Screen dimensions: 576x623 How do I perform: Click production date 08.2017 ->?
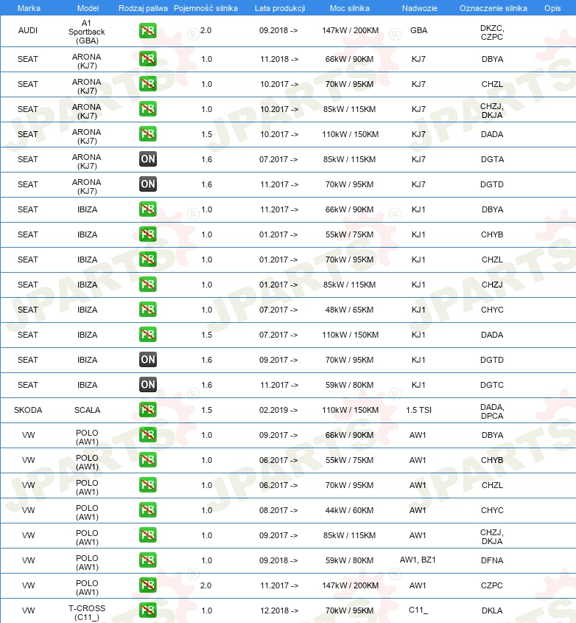point(278,510)
